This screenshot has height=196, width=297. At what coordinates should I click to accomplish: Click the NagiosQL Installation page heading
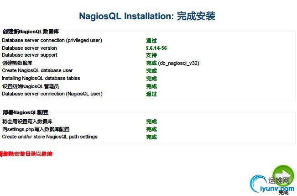click(147, 16)
